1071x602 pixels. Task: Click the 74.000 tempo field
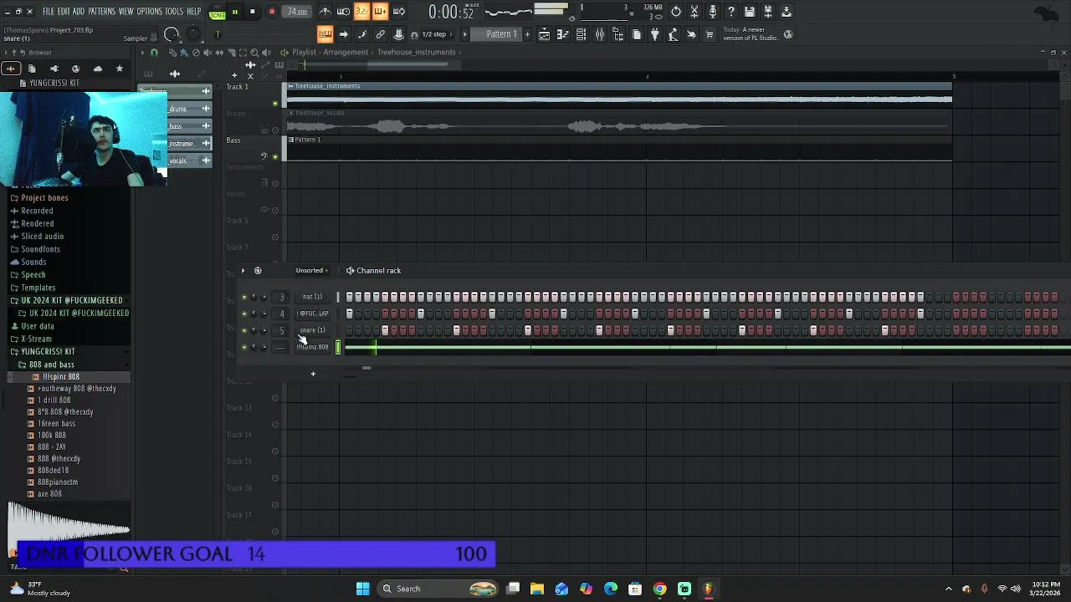pyautogui.click(x=296, y=12)
